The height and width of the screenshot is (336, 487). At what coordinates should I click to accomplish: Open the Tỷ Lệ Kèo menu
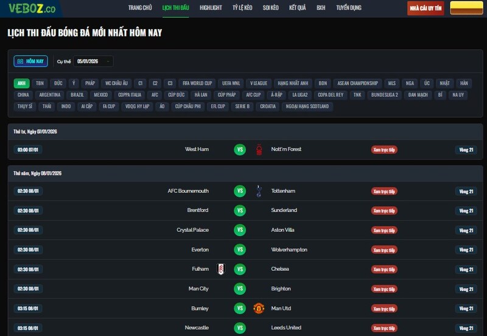click(242, 8)
